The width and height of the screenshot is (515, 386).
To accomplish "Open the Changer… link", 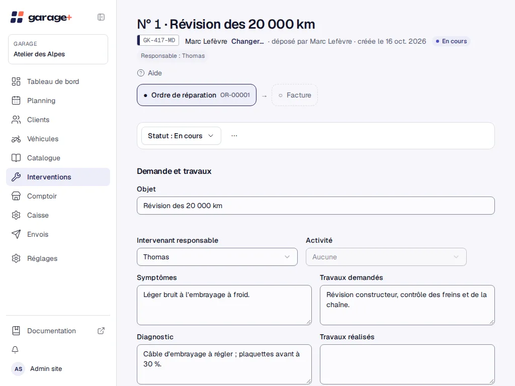I will [x=247, y=41].
